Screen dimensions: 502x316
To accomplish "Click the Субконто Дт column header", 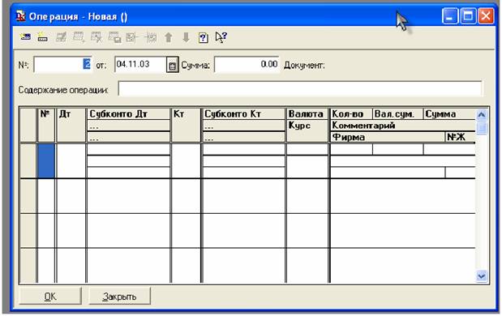I will tap(128, 114).
